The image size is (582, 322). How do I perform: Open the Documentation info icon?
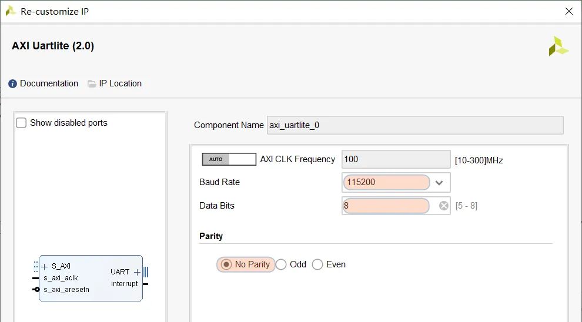12,84
